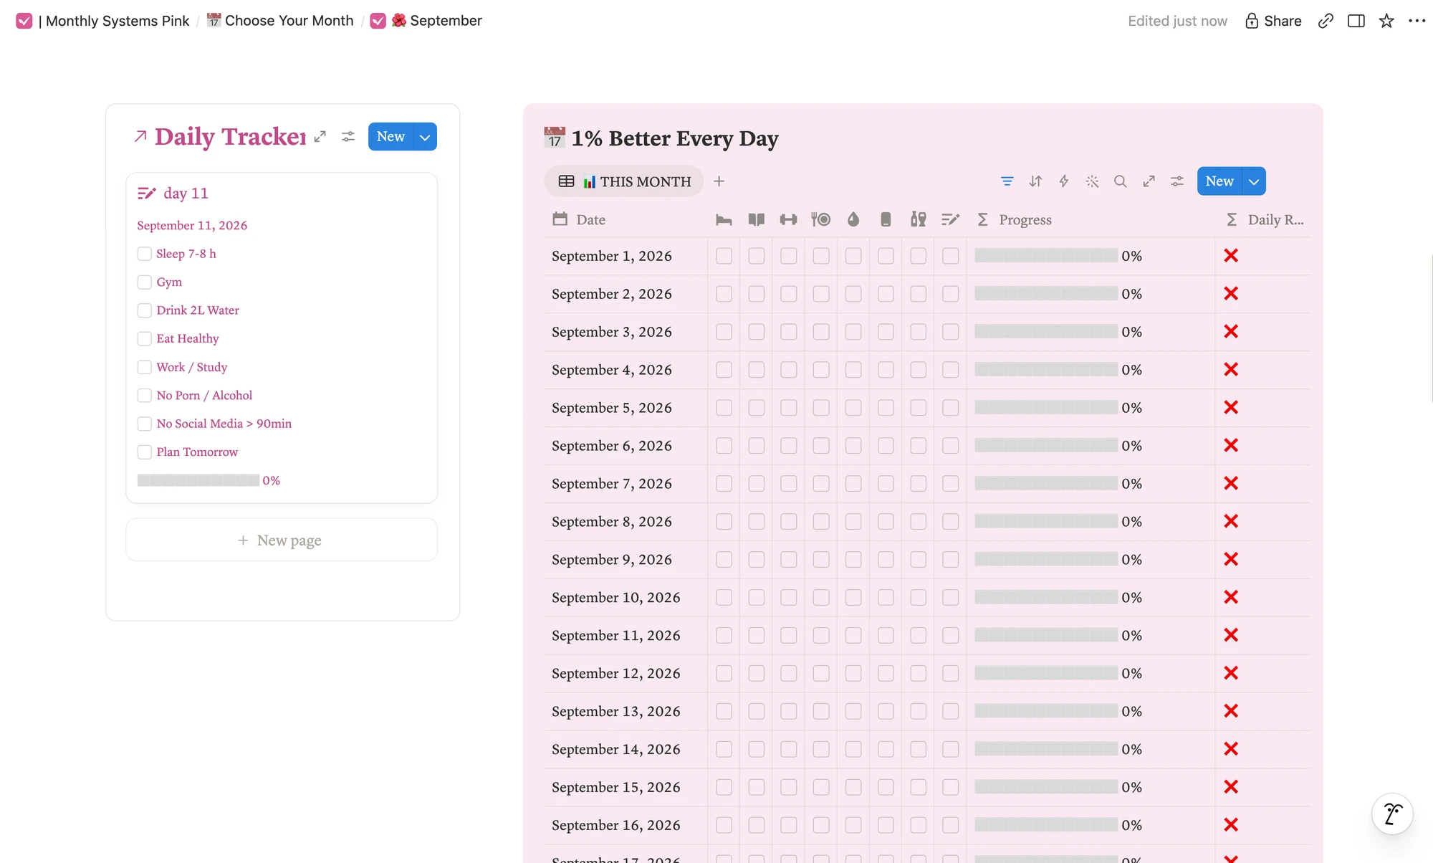
Task: Click the progress bar for September 12, 2026
Action: click(x=1046, y=672)
